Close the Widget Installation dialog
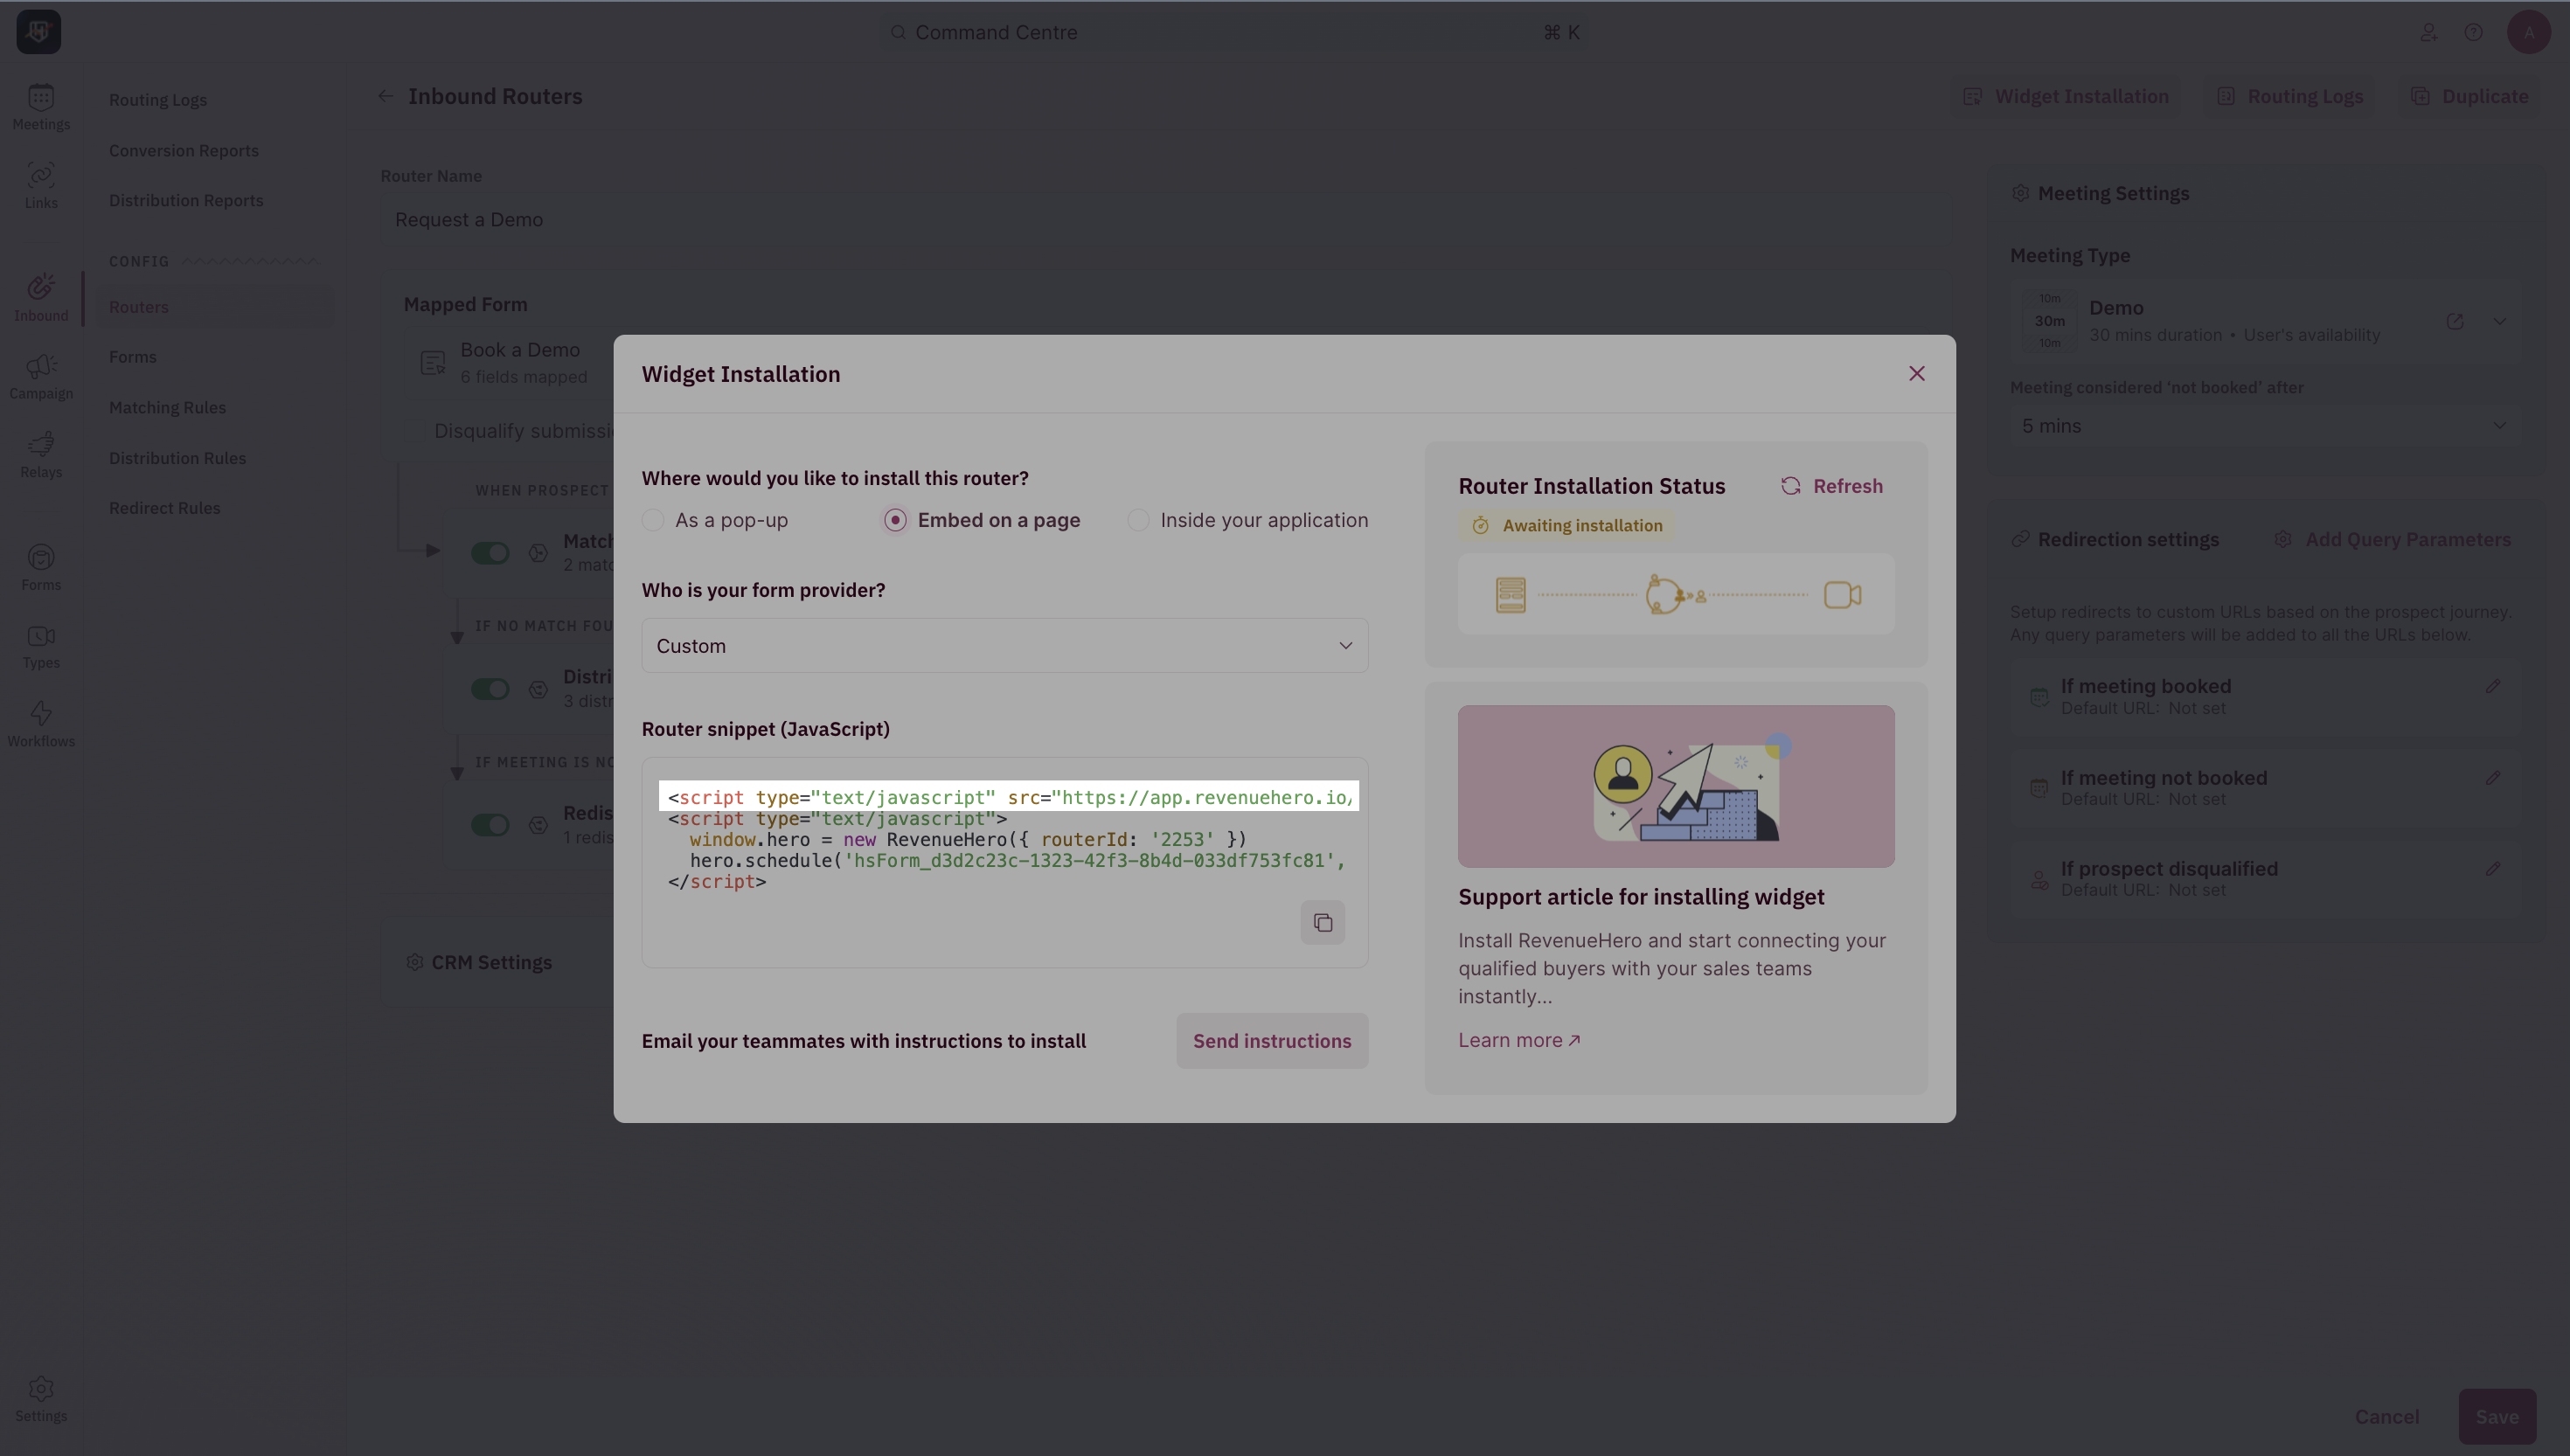 [1916, 373]
